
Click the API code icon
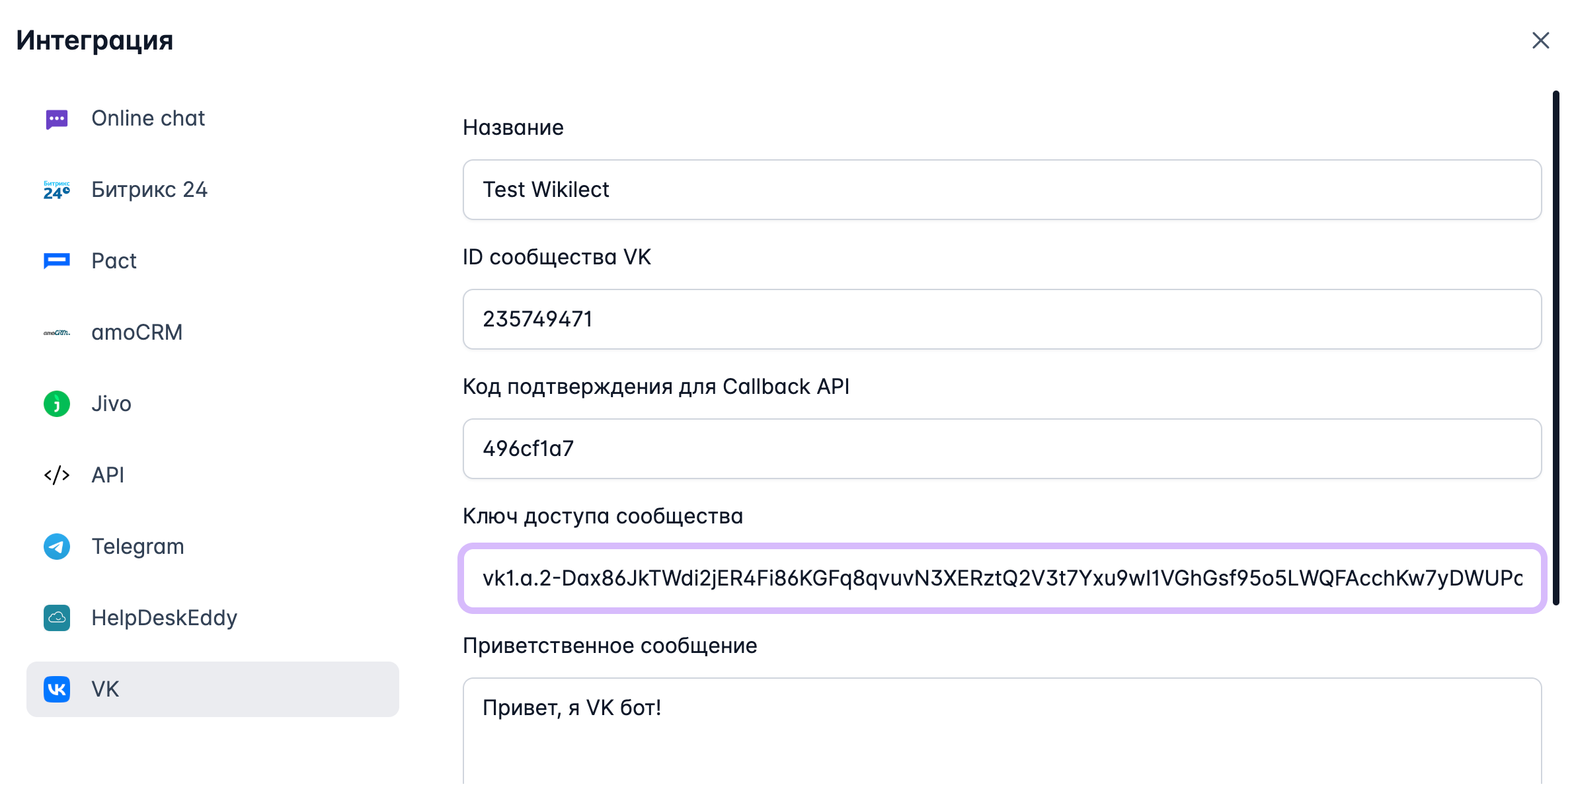pyautogui.click(x=56, y=475)
